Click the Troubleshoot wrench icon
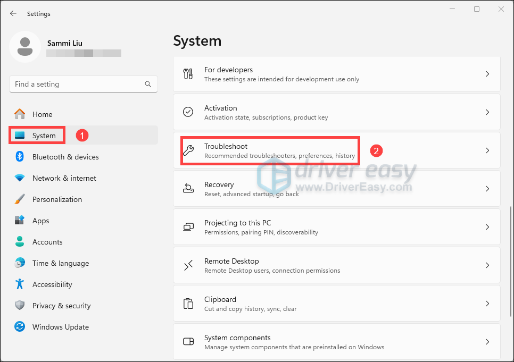514x362 pixels. (x=188, y=150)
